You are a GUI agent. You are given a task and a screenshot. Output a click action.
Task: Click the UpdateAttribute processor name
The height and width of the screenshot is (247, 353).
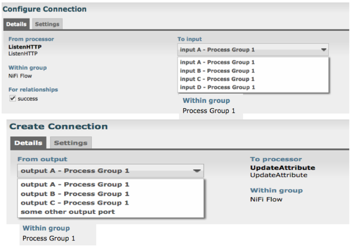click(282, 168)
